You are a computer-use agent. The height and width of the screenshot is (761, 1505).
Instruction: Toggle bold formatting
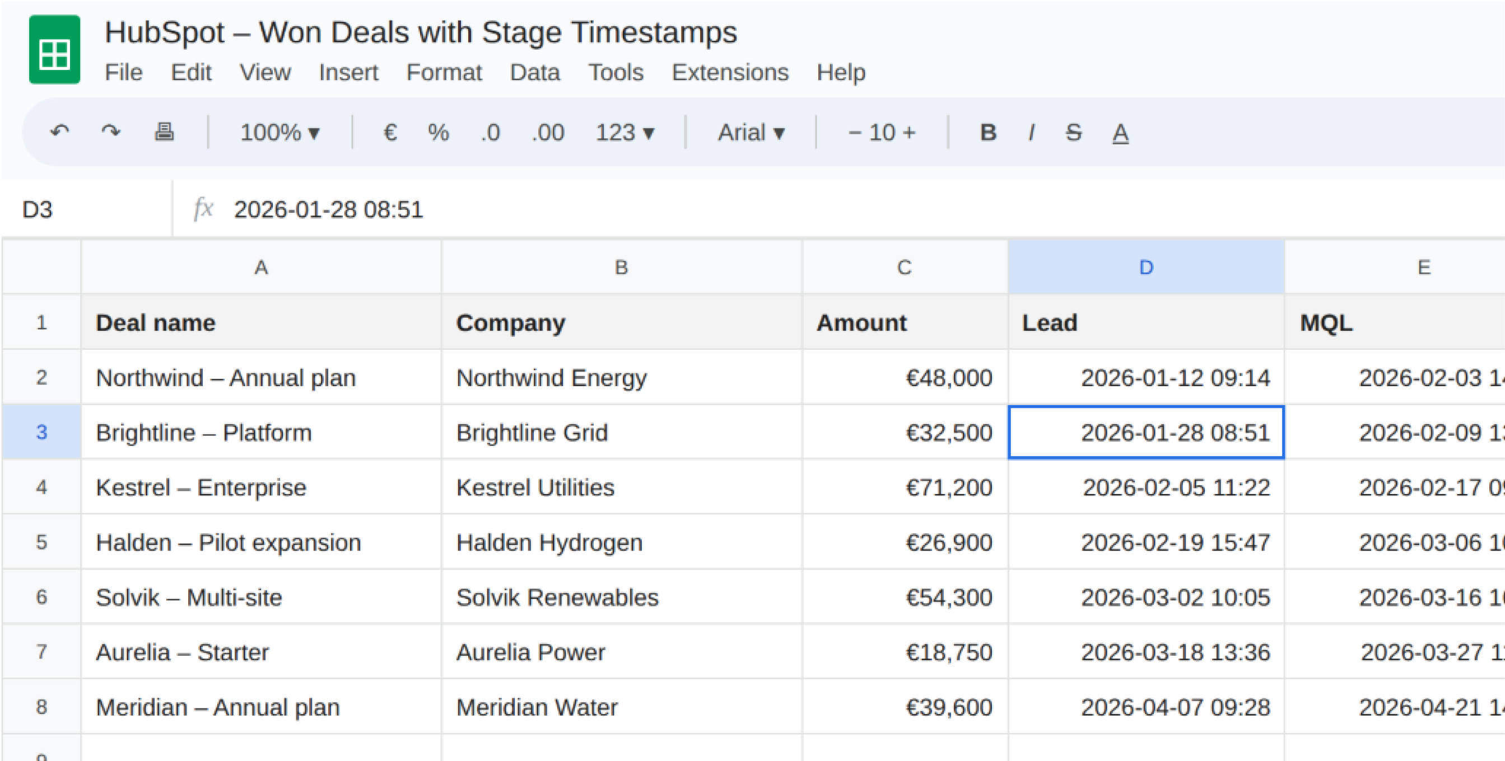[987, 133]
